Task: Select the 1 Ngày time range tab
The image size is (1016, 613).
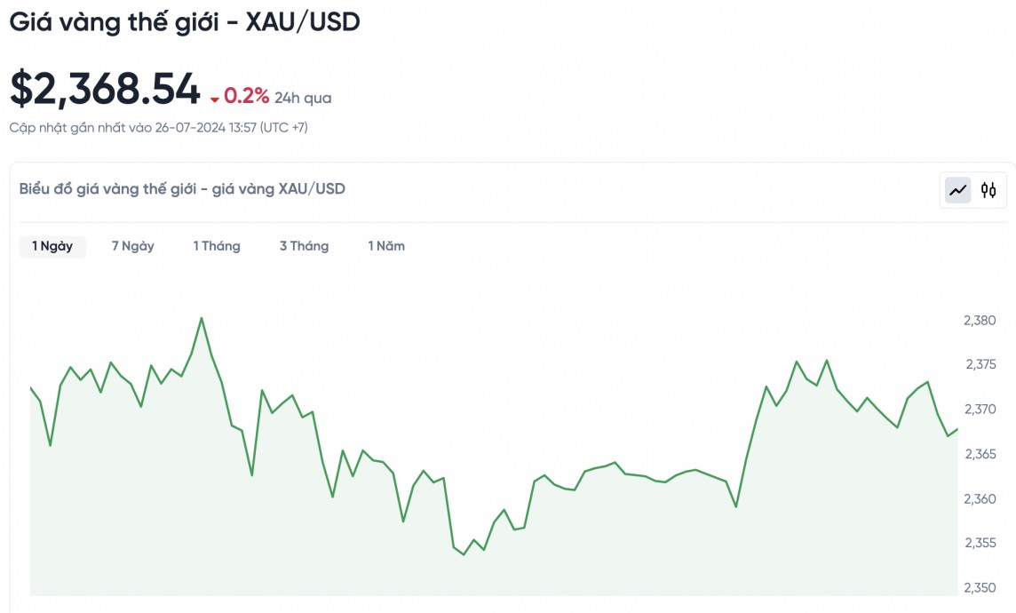Action: pos(52,246)
